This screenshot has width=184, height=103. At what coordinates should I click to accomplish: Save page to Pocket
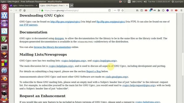point(119,10)
